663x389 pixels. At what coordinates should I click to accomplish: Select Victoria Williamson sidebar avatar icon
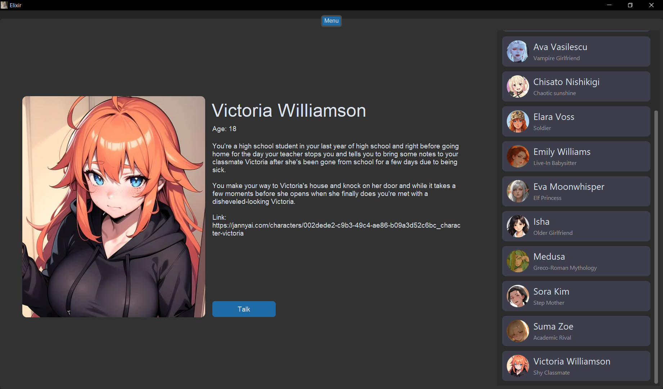pos(518,366)
